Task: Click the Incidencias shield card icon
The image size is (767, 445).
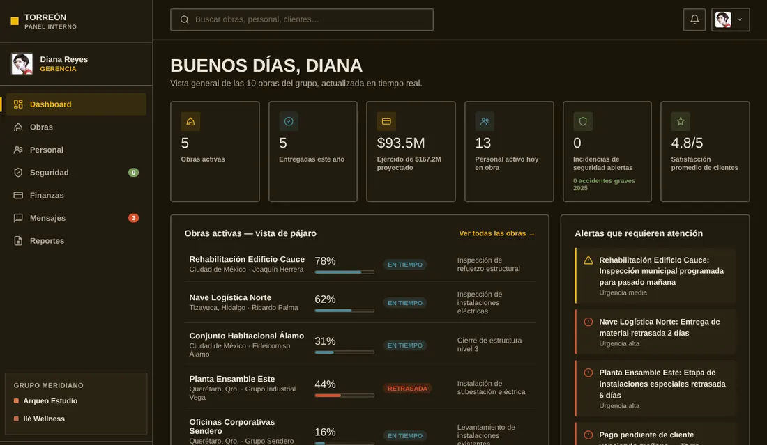Action: [583, 121]
